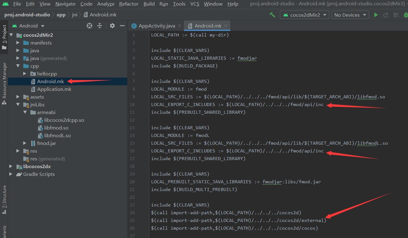Screen dimensions: 408x238
Task: Open the 1: Project tool window strip button
Action: [4, 37]
